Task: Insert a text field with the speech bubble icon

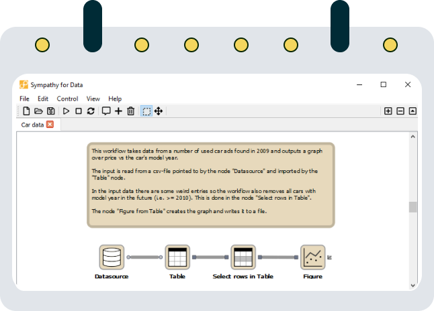Action: point(106,111)
